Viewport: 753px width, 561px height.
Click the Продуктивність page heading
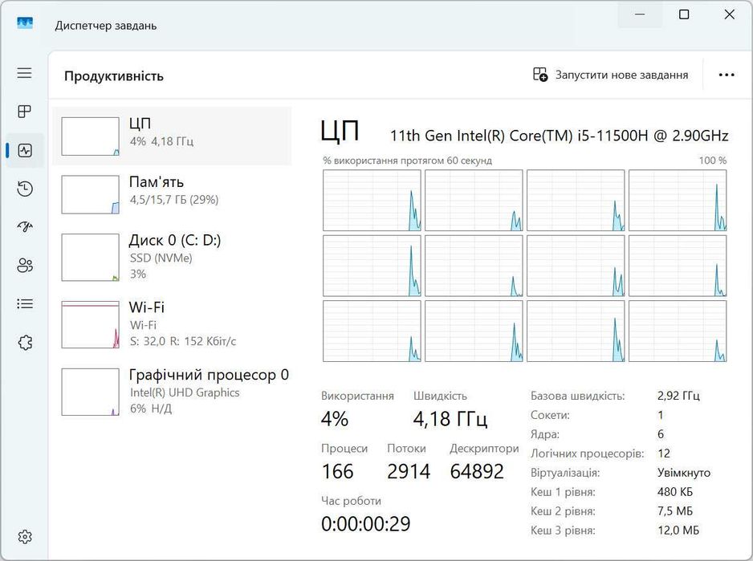point(114,76)
